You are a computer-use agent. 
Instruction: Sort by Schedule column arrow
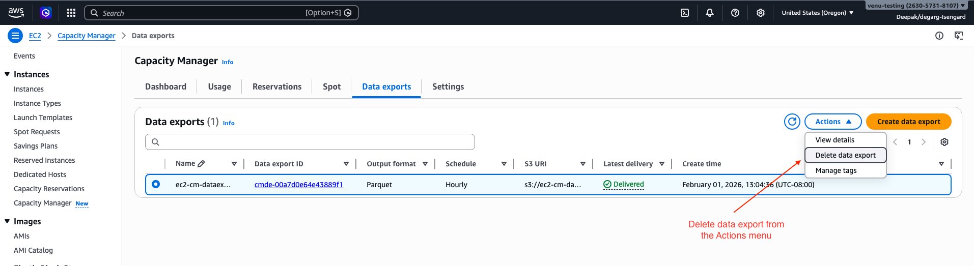click(x=504, y=164)
